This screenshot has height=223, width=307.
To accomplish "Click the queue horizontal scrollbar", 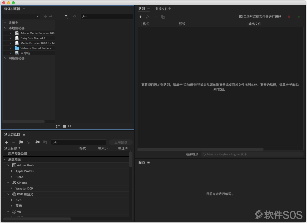I will [200, 149].
